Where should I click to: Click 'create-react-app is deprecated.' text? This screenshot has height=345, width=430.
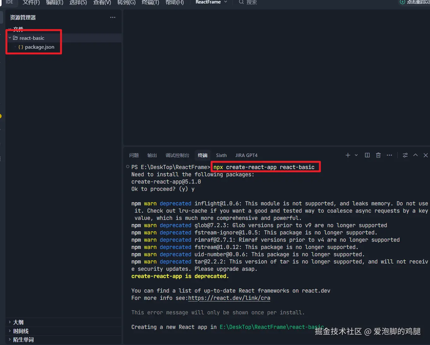tap(180, 276)
